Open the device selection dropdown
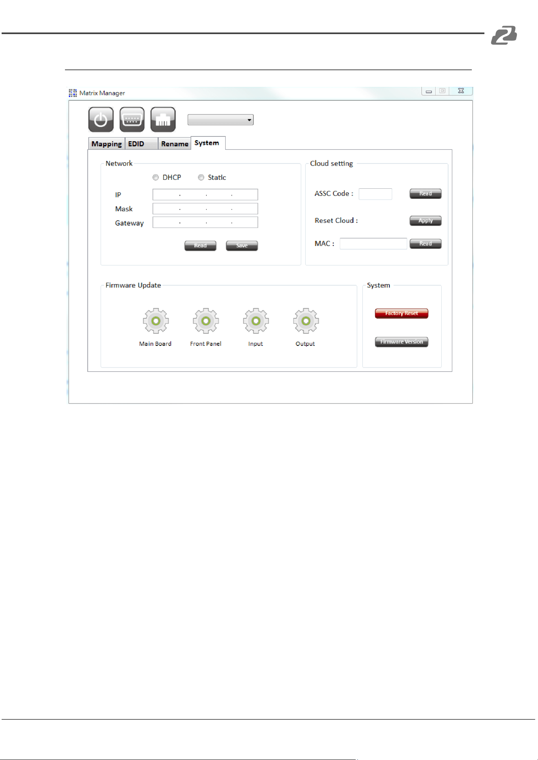 coord(220,120)
